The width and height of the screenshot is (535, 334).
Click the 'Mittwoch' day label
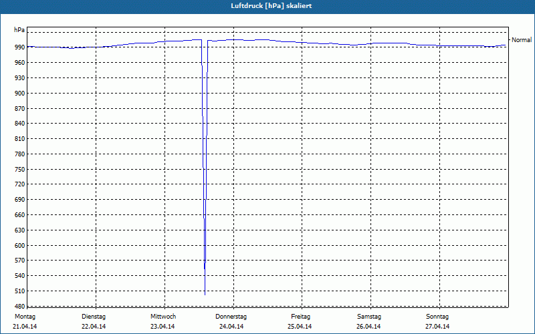click(163, 317)
